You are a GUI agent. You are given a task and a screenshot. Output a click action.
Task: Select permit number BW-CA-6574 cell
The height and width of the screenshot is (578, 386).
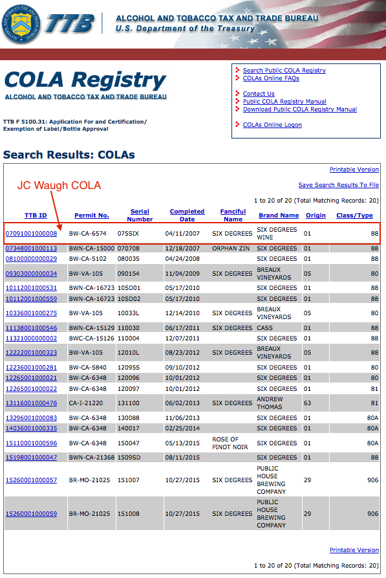pos(87,234)
